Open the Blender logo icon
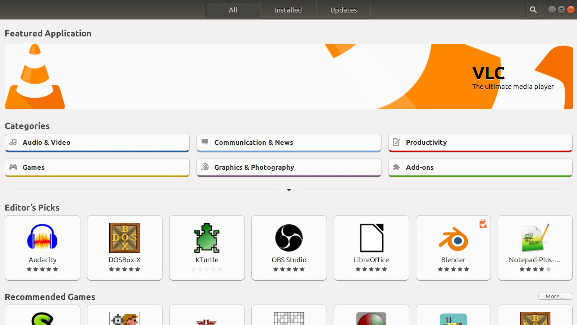 coord(453,239)
